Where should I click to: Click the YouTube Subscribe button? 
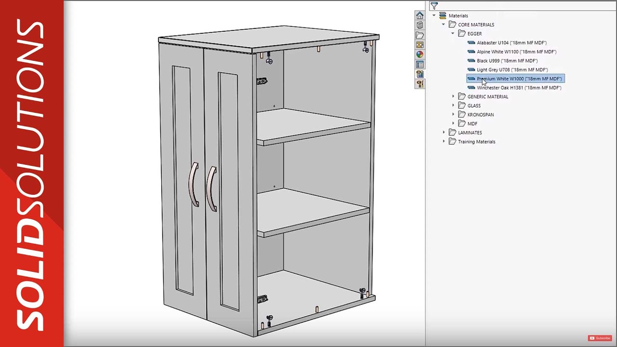(x=600, y=338)
